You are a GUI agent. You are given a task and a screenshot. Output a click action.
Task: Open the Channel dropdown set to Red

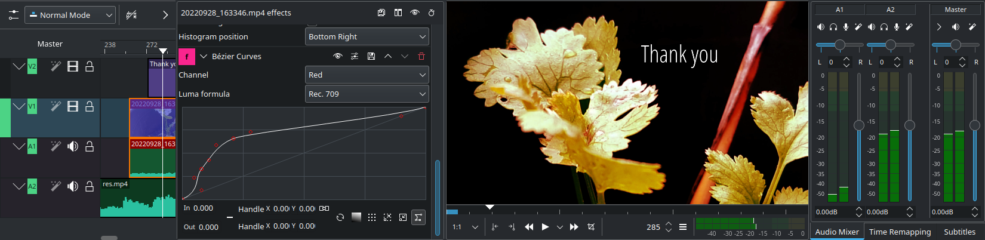(367, 75)
